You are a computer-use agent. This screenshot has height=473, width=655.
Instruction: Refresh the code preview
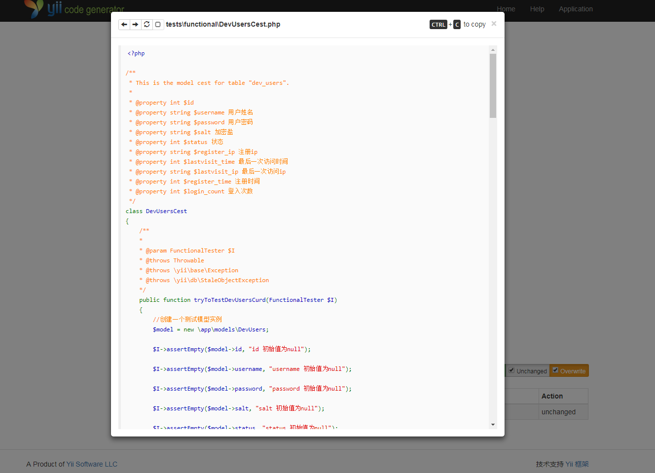click(146, 24)
